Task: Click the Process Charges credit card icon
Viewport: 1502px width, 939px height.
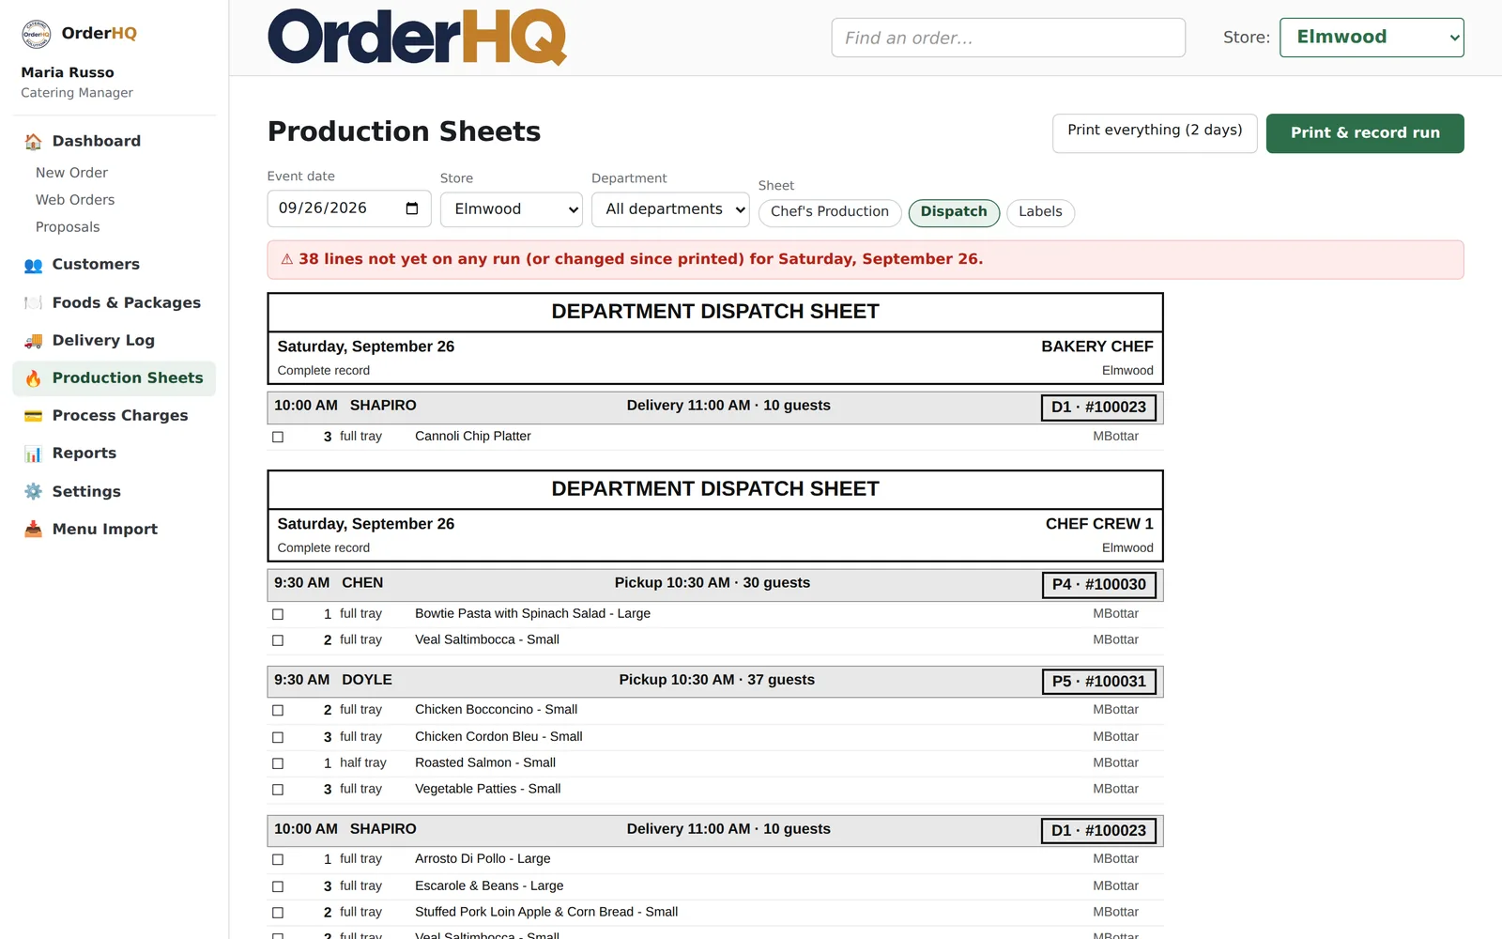Action: (33, 416)
